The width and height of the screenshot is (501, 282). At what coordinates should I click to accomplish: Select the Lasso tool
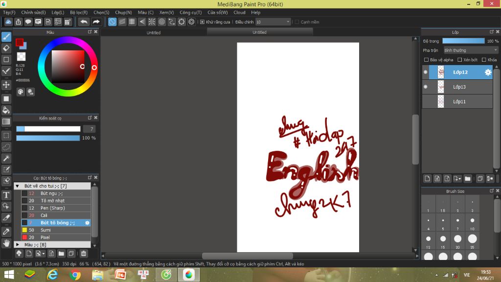pyautogui.click(x=6, y=147)
